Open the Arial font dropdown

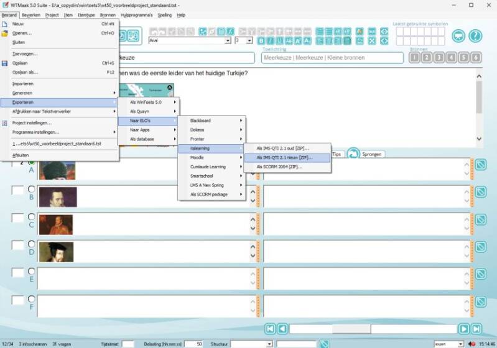pos(228,40)
